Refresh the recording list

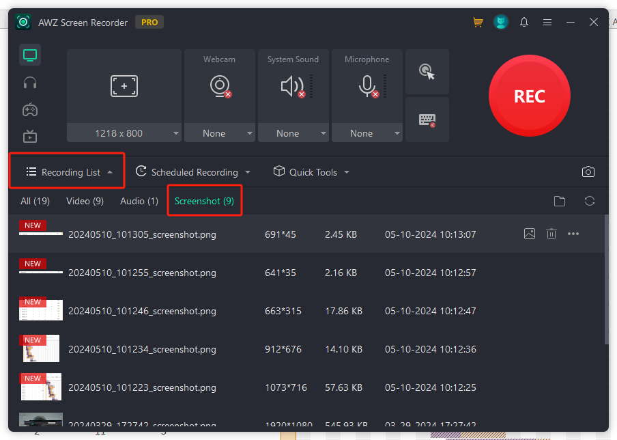[x=590, y=201]
